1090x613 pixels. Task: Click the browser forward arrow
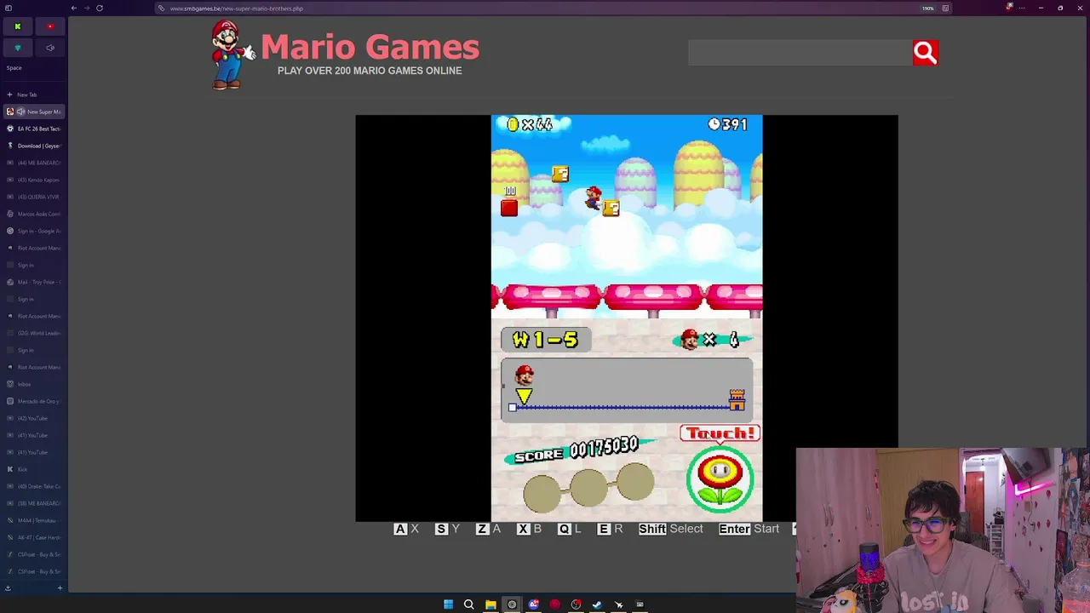point(87,8)
